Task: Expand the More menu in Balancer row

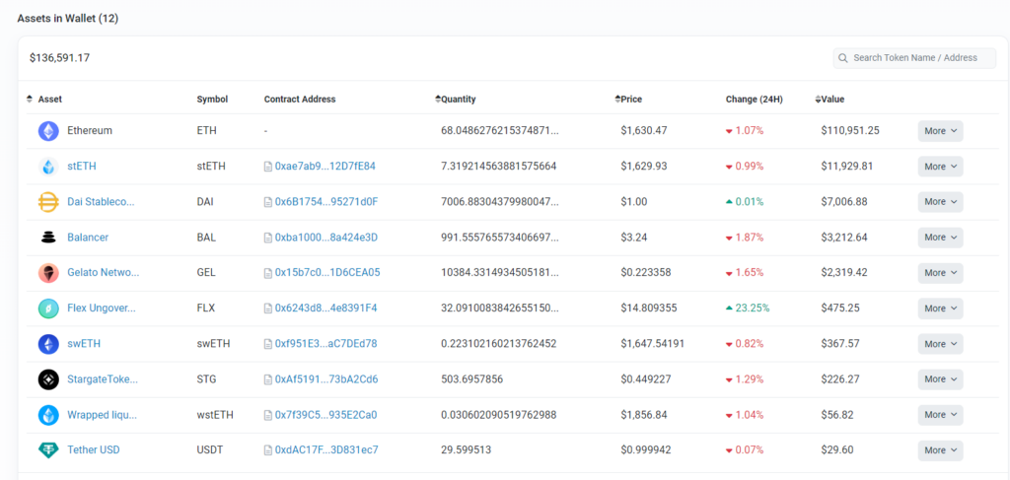Action: pos(940,238)
